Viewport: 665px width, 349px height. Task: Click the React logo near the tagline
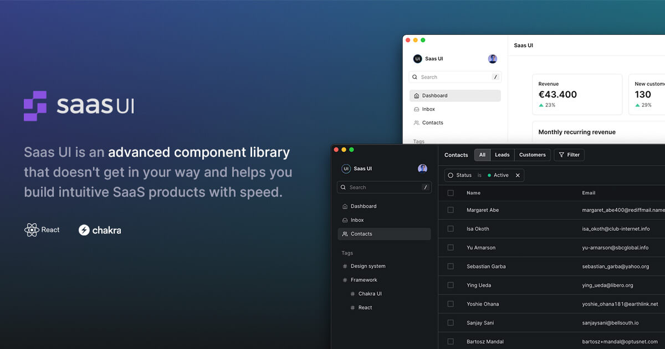(x=32, y=229)
